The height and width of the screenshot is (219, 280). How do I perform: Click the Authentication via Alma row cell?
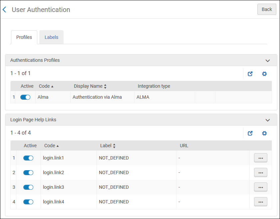pos(97,97)
